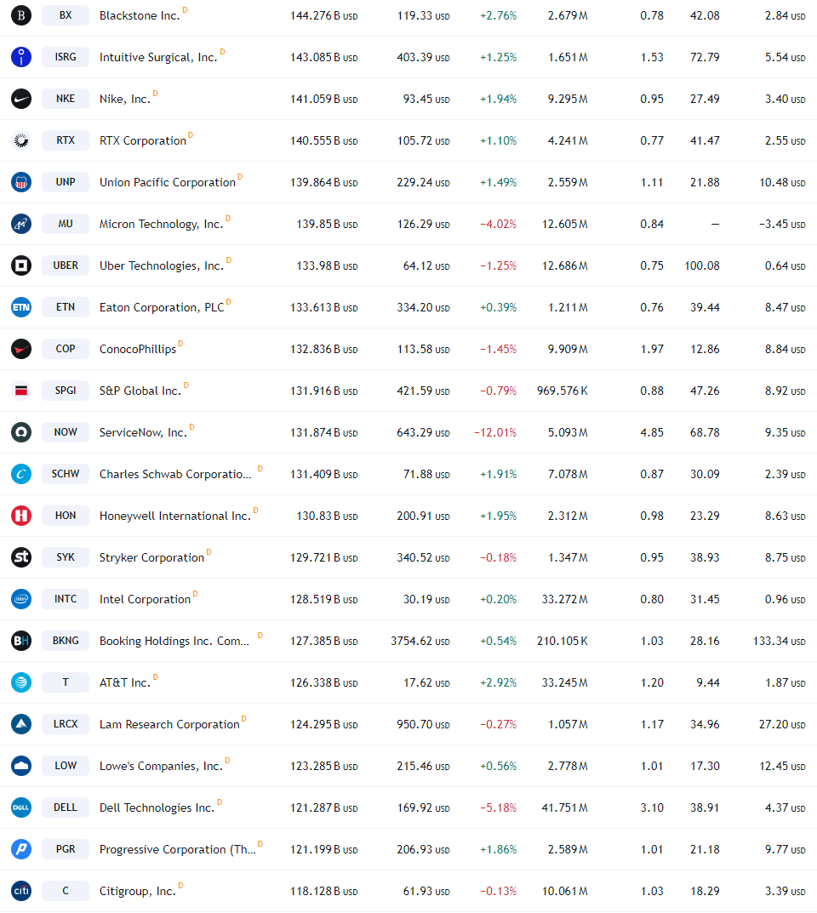Select Micron's -4.02% change value
Viewport: 817px width, 913px height.
(498, 224)
